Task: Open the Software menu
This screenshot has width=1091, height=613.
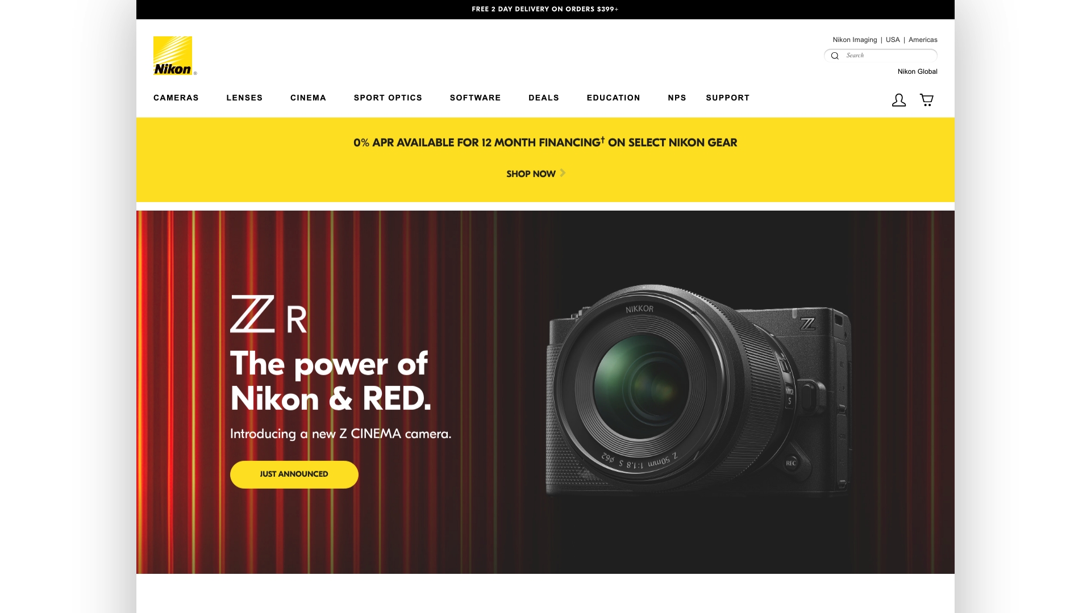Action: tap(476, 98)
